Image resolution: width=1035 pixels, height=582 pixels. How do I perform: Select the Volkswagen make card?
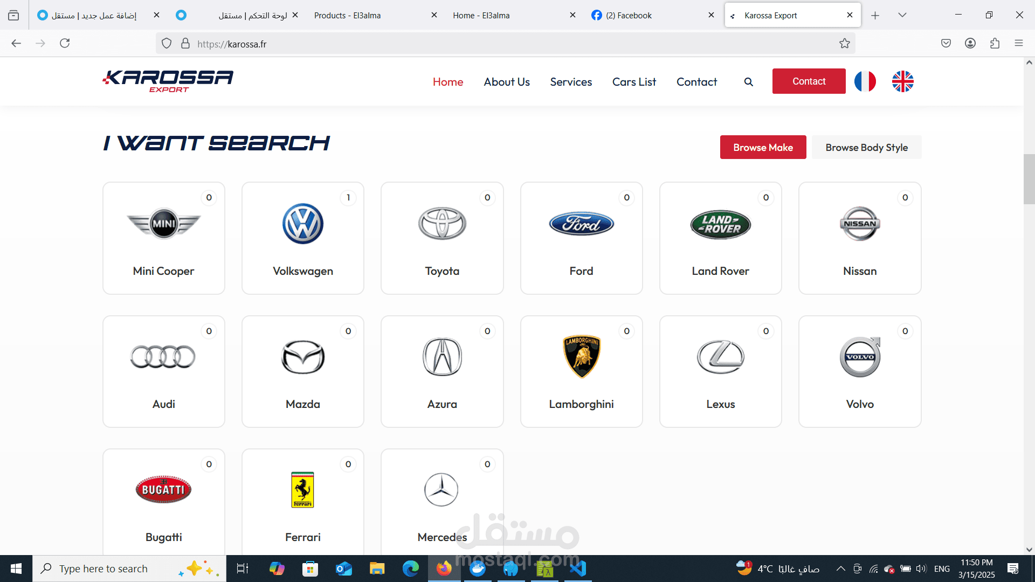click(303, 238)
